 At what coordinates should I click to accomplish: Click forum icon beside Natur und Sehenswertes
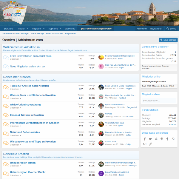6,134
